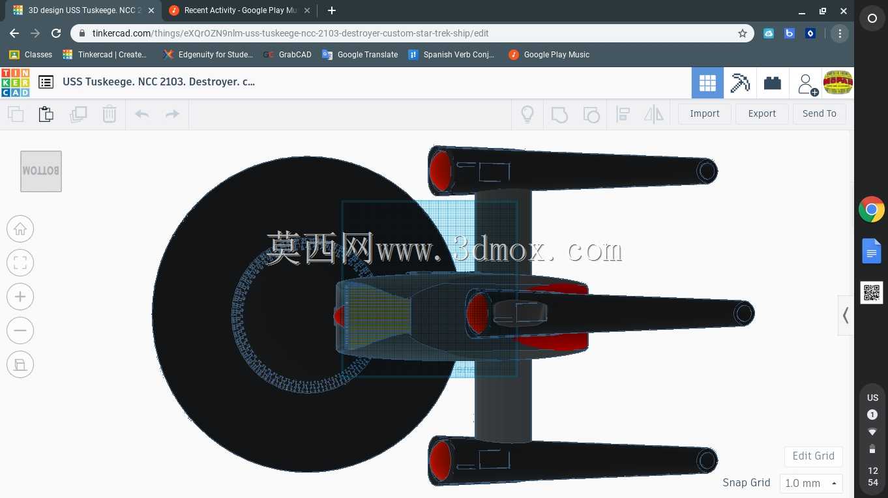Screen dimensions: 888x498
Task: Open the Classes bookmark
Action: 31,55
